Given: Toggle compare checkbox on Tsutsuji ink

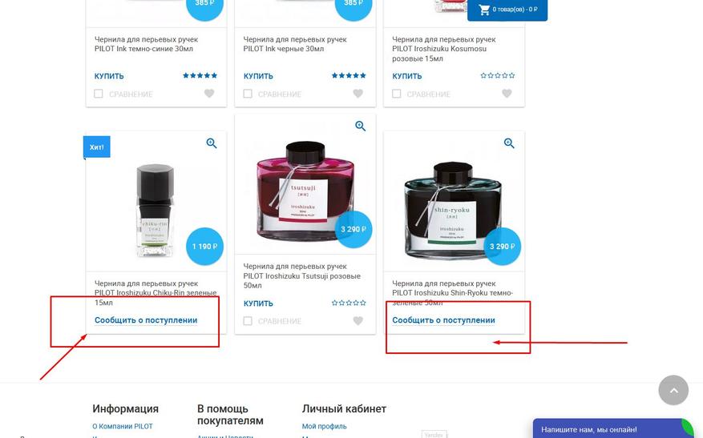Looking at the screenshot, I should (248, 321).
